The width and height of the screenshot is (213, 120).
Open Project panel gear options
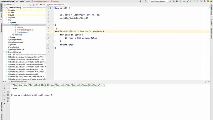coord(41,5)
